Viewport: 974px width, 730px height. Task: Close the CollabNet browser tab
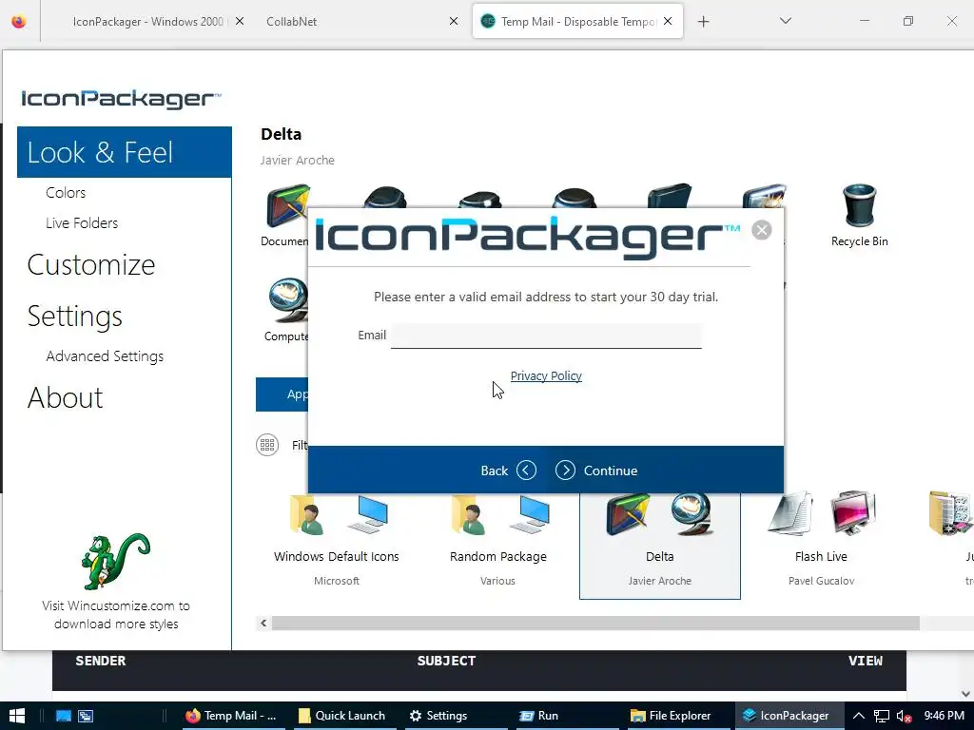click(x=454, y=21)
